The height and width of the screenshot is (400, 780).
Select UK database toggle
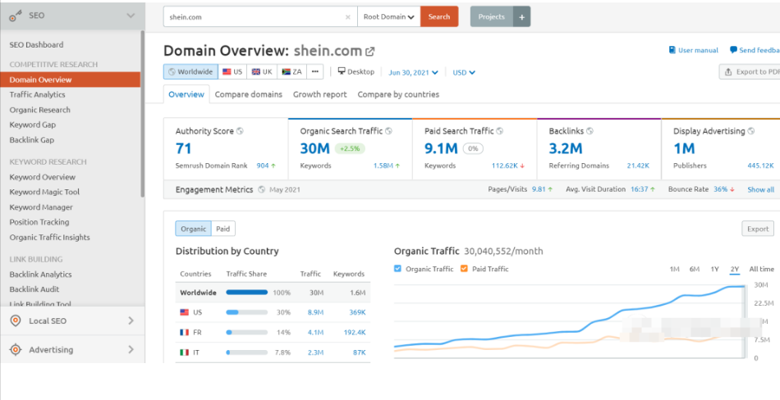(x=262, y=71)
